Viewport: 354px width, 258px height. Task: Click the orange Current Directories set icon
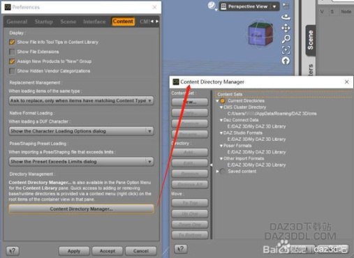pos(223,100)
